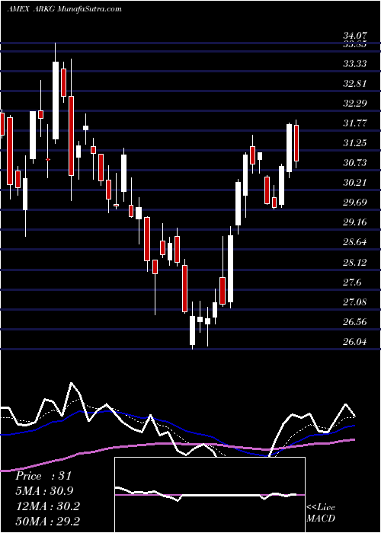Click the 30.21 price axis label
381x533 pixels.
tap(354, 183)
